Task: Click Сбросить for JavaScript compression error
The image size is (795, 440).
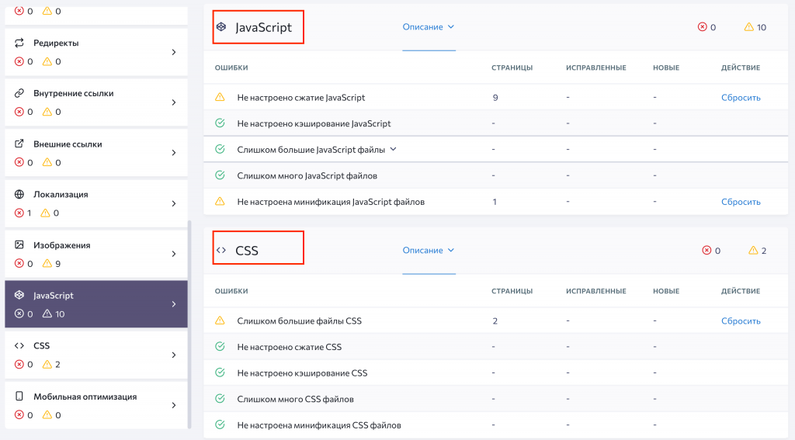Action: (x=740, y=98)
